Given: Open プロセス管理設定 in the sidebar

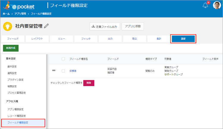Looking at the screenshot, I should [17, 93].
